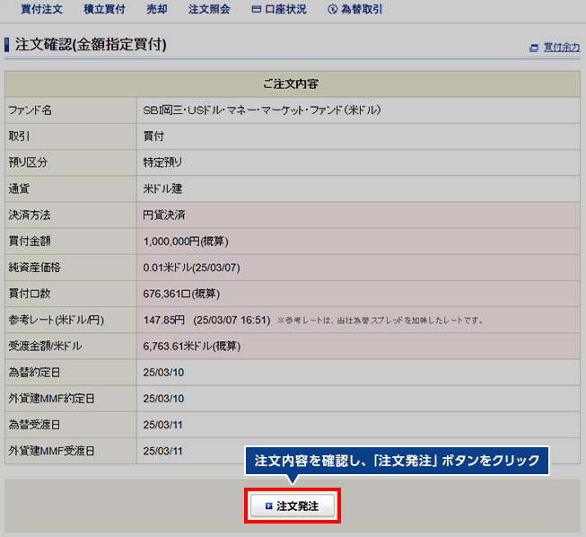Image resolution: width=586 pixels, height=537 pixels.
Task: Click 受渡金額/米ドル label
Action: pos(45,346)
